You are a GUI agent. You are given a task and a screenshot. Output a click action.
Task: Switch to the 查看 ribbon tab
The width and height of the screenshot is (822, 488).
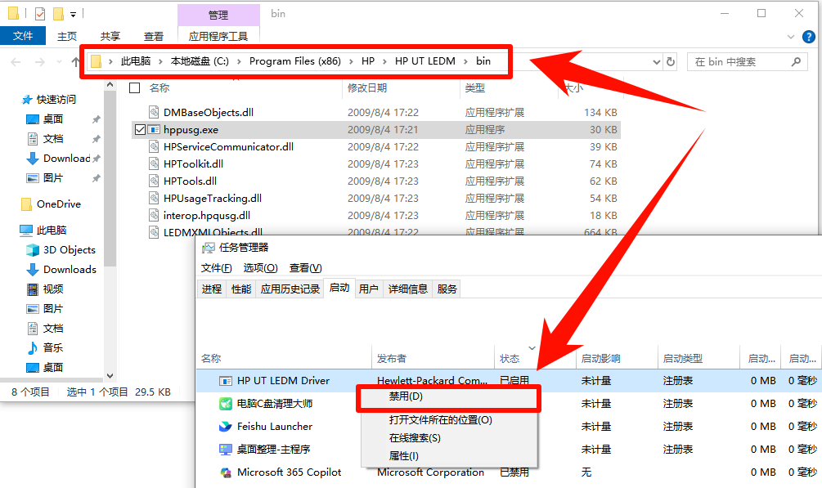[x=154, y=36]
